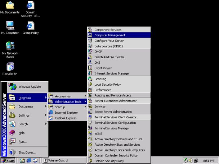Click the DHCP icon in menu
219x164 pixels.
[x=90, y=51]
